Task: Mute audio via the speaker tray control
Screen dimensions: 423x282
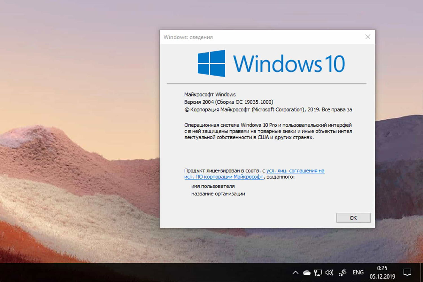Action: coord(329,272)
